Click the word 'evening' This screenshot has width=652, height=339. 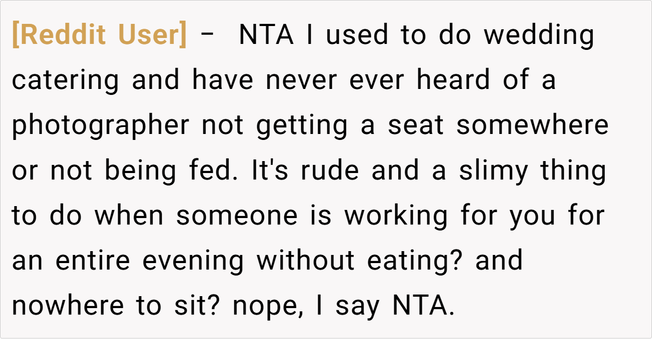(x=193, y=261)
